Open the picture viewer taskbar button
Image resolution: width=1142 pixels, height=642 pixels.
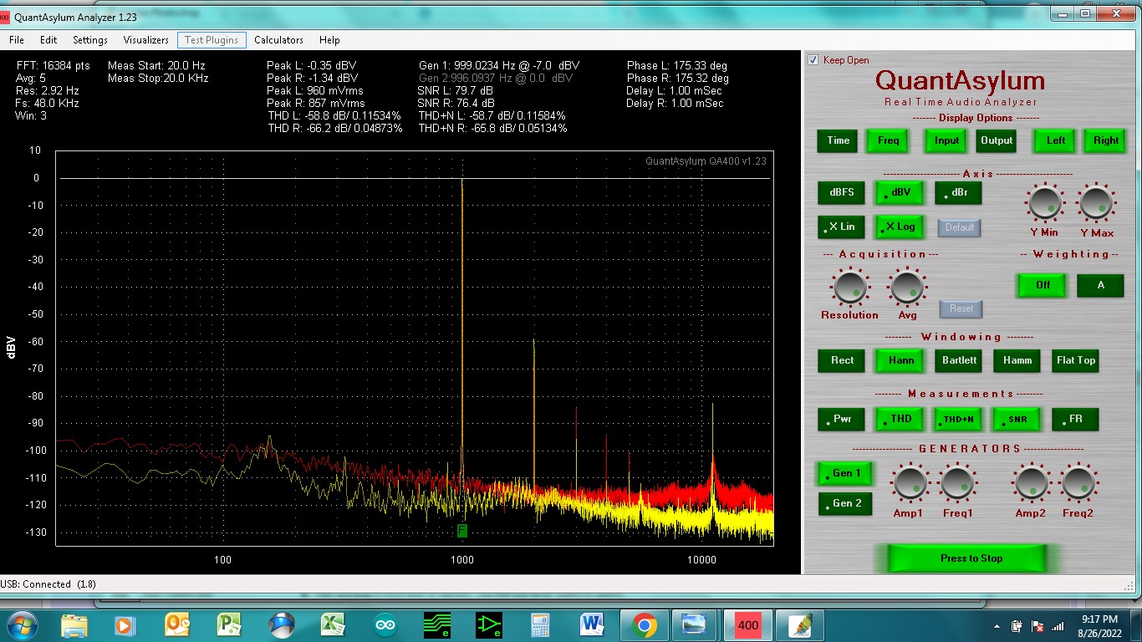pyautogui.click(x=694, y=624)
